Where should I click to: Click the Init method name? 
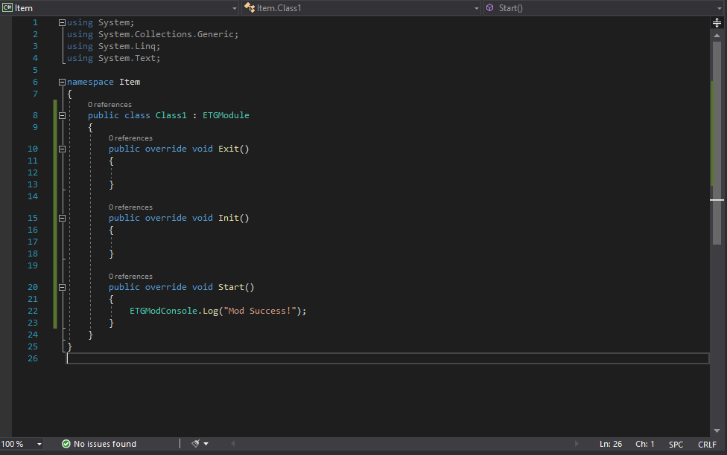229,218
